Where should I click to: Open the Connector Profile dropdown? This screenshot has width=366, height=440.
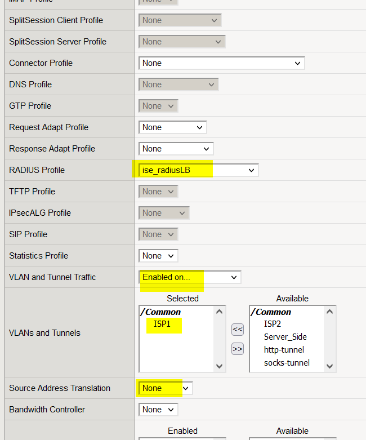tap(221, 63)
